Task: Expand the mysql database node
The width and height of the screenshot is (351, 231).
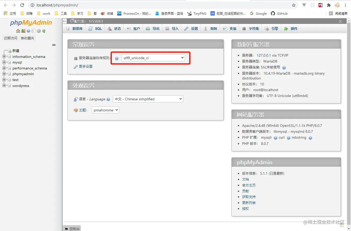Action: (4, 62)
